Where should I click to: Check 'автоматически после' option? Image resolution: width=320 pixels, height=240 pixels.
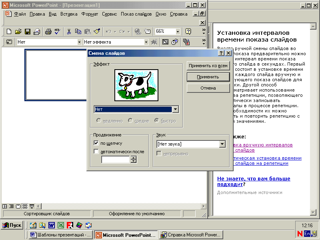96,152
